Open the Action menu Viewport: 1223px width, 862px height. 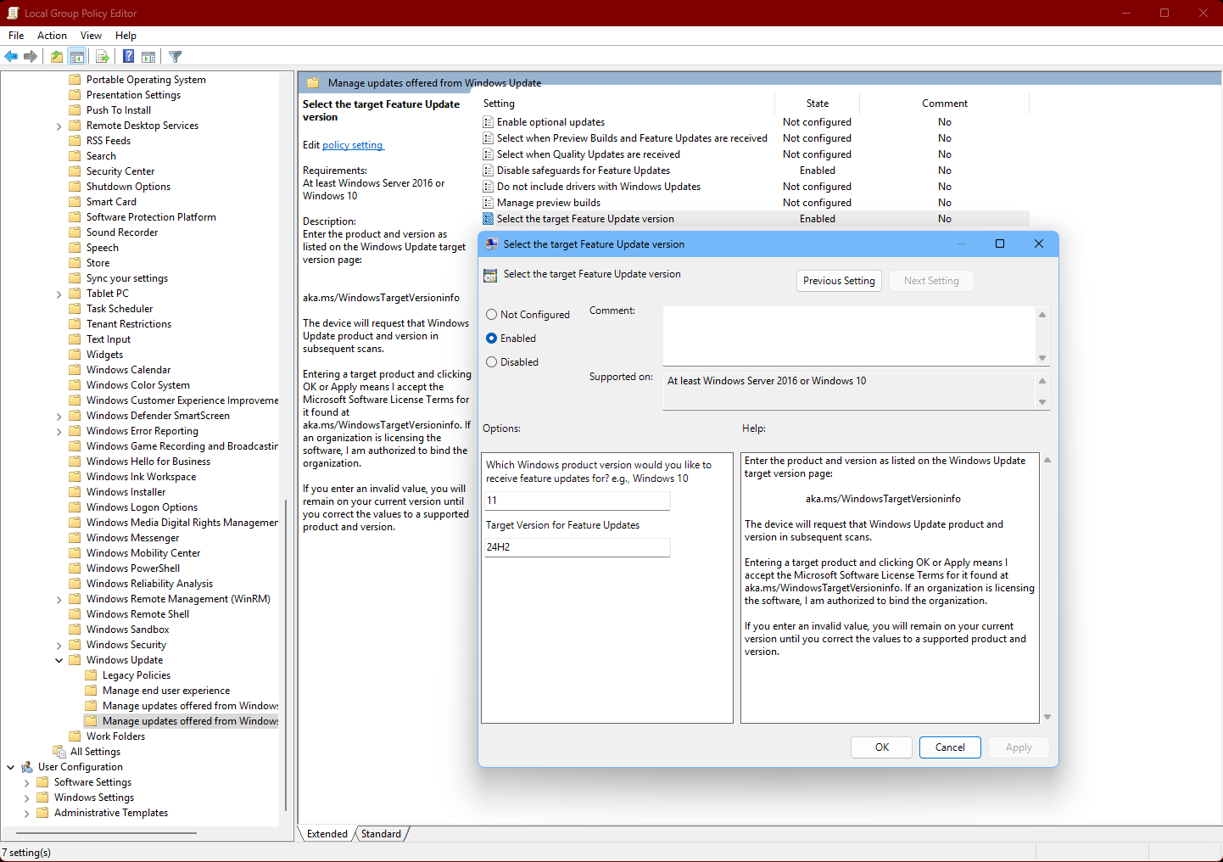(x=52, y=36)
